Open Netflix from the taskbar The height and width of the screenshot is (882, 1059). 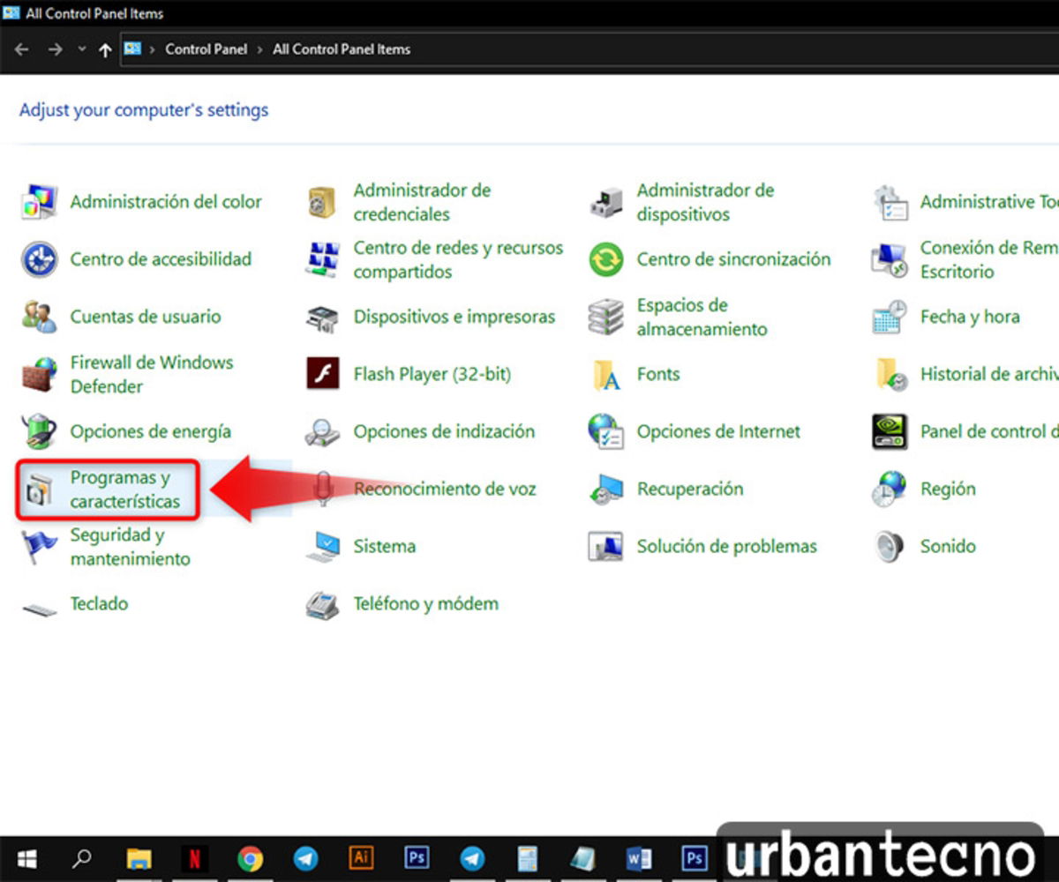(194, 857)
